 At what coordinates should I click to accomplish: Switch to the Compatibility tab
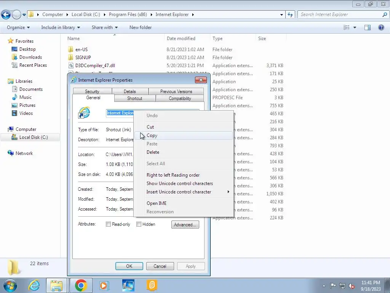coord(180,98)
